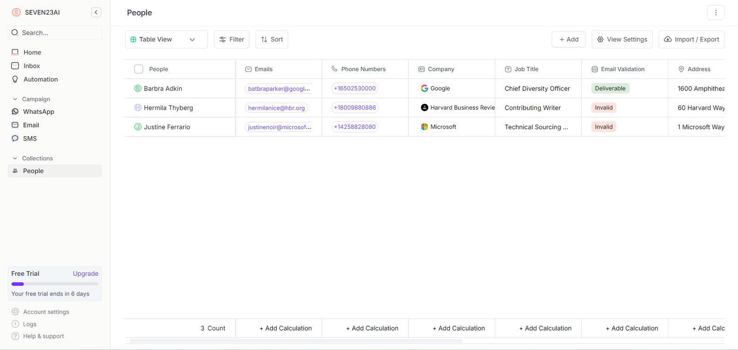
Task: Click the location pin icon in the Address header
Action: (x=681, y=69)
